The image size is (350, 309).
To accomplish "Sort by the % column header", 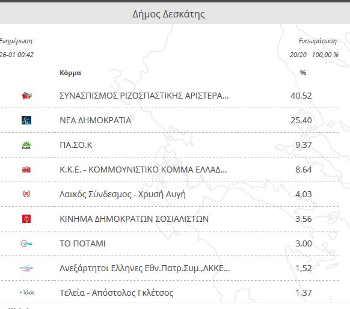I will click(x=303, y=73).
